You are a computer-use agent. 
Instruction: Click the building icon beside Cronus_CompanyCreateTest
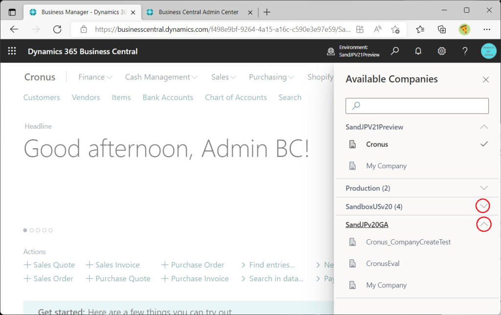coord(352,242)
